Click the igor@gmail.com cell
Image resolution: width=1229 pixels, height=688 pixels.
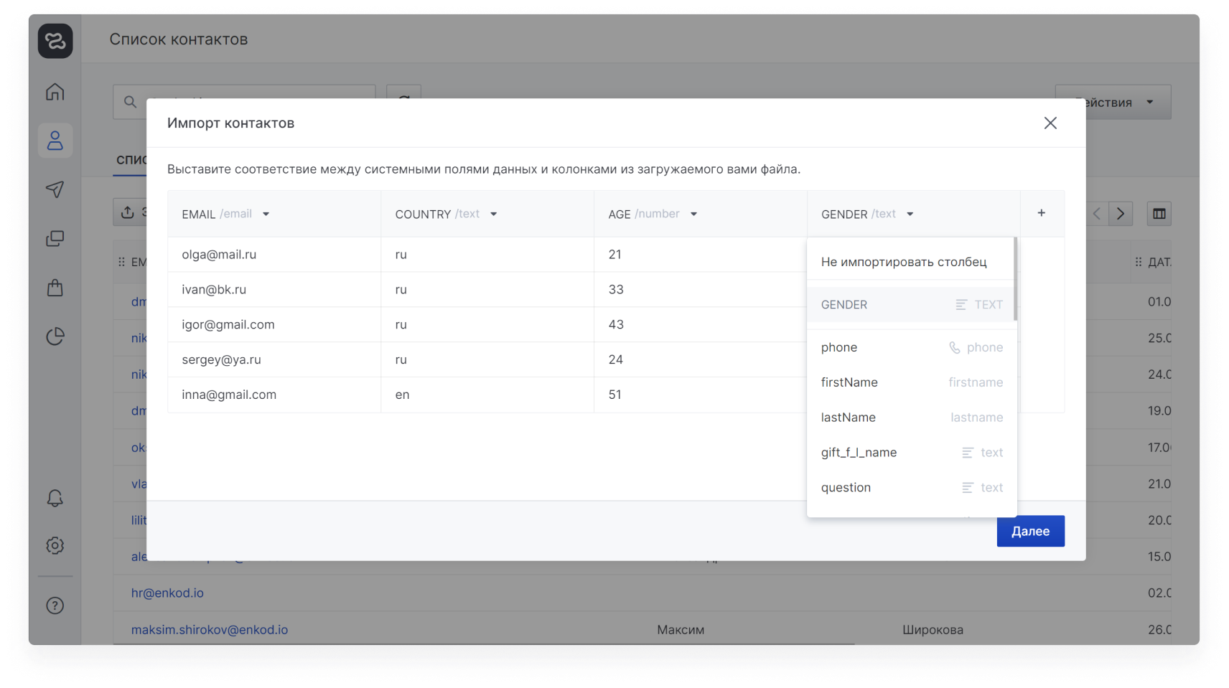click(274, 325)
